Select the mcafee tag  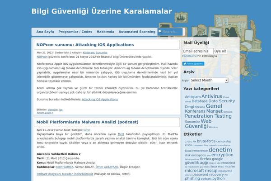[230, 167]
